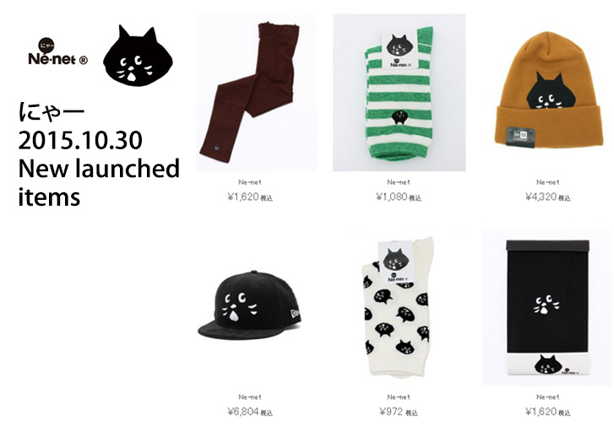Screen dimensions: 614x425
Task: Click the ¥1,620 price under the black tights
Action: (548, 412)
